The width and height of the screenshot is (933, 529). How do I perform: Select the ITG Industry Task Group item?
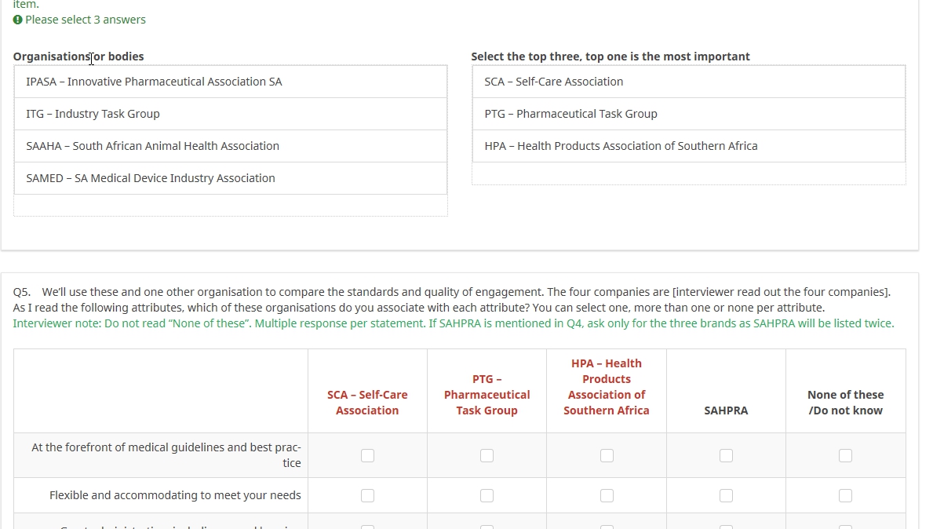[231, 114]
